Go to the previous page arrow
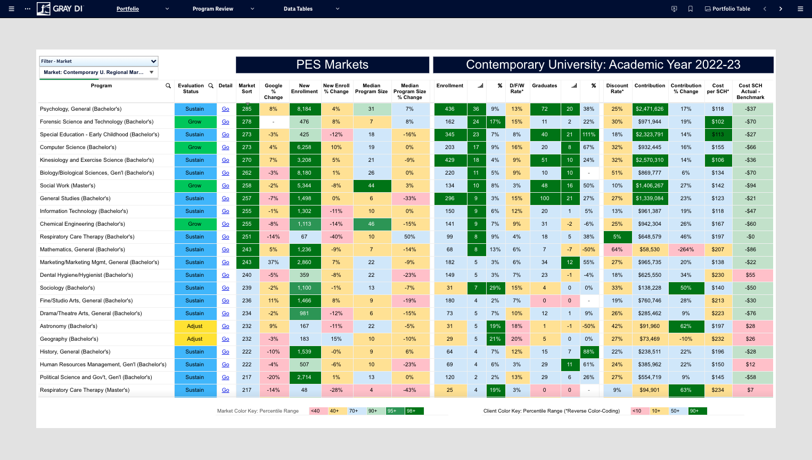Viewport: 812px width, 460px height. [x=765, y=9]
